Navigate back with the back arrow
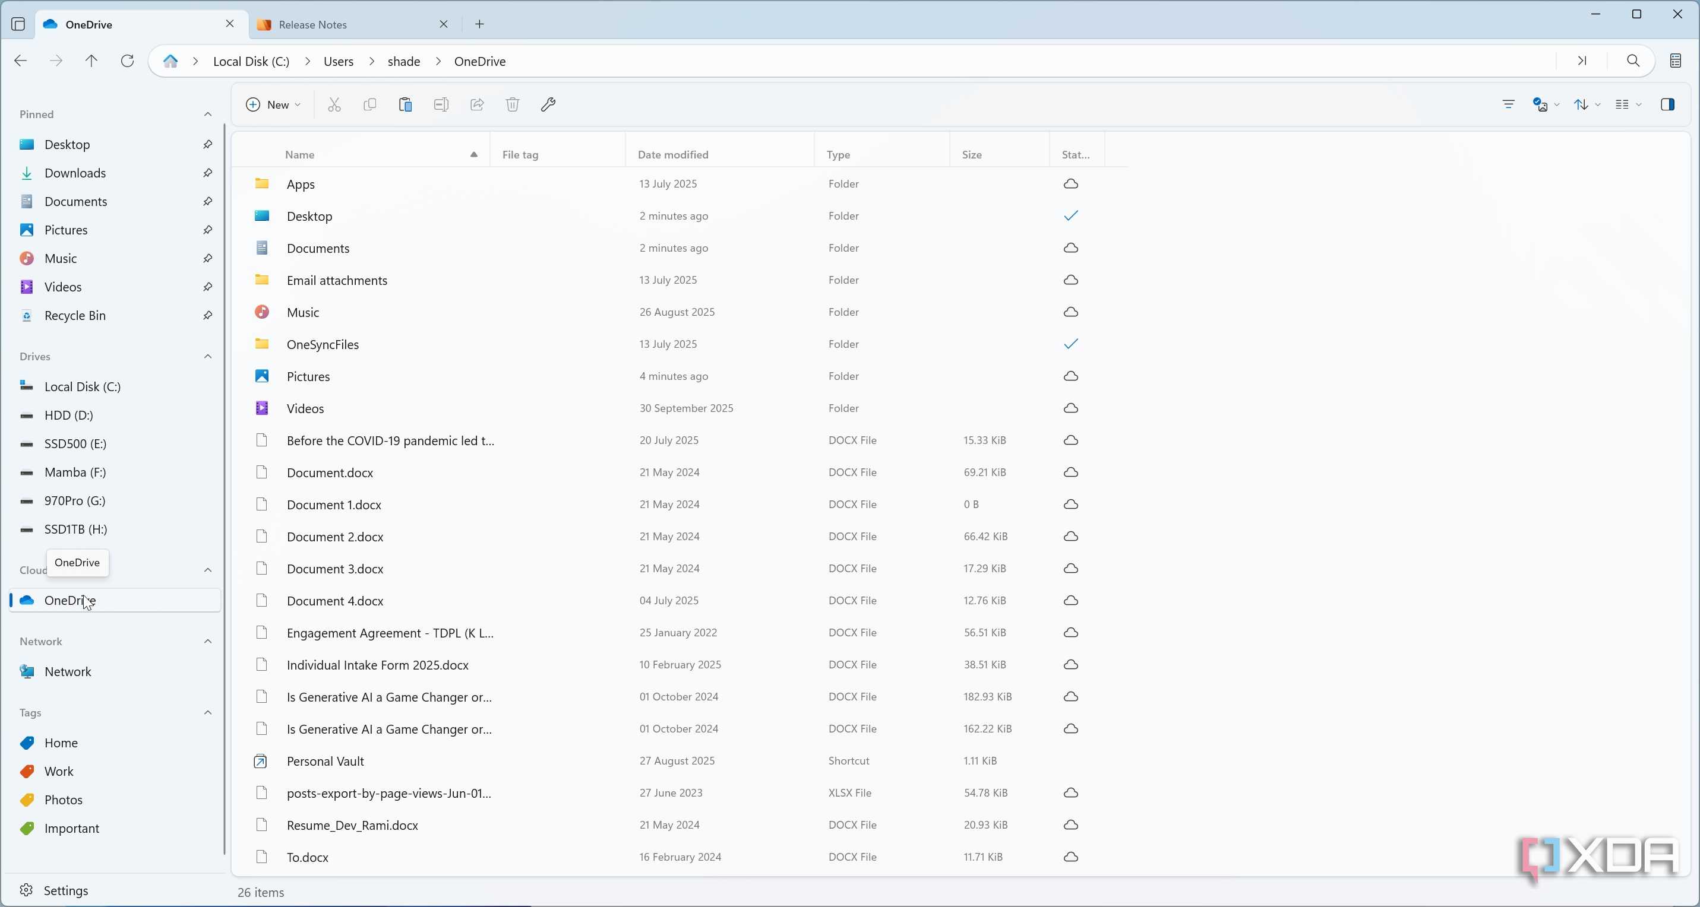 click(x=20, y=61)
